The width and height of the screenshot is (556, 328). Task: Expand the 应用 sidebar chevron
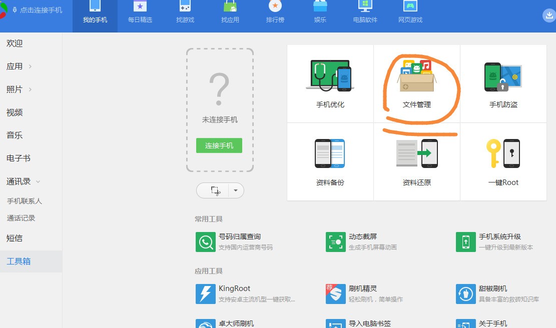pos(30,66)
